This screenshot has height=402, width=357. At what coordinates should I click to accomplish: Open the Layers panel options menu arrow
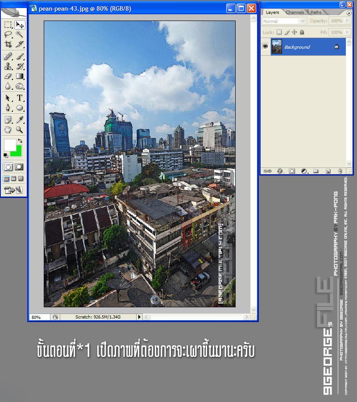[x=349, y=13]
